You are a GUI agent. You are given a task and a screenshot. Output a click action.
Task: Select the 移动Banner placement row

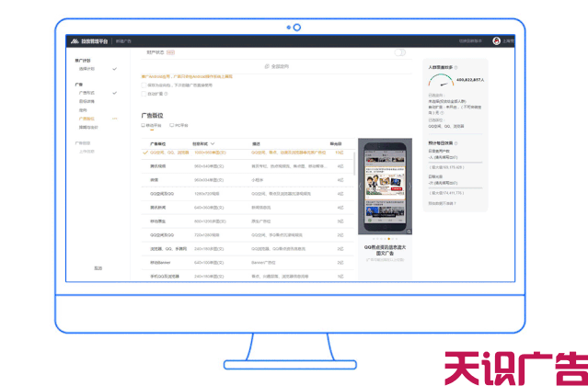[248, 263]
